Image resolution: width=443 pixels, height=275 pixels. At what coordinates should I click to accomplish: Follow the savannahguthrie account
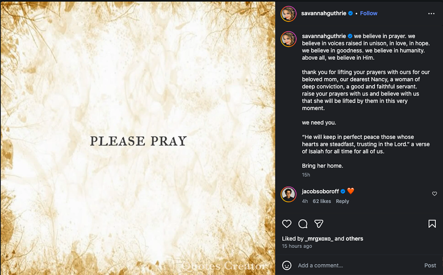tap(369, 13)
